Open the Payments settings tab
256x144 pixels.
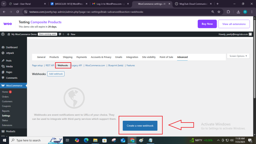pyautogui.click(x=82, y=57)
